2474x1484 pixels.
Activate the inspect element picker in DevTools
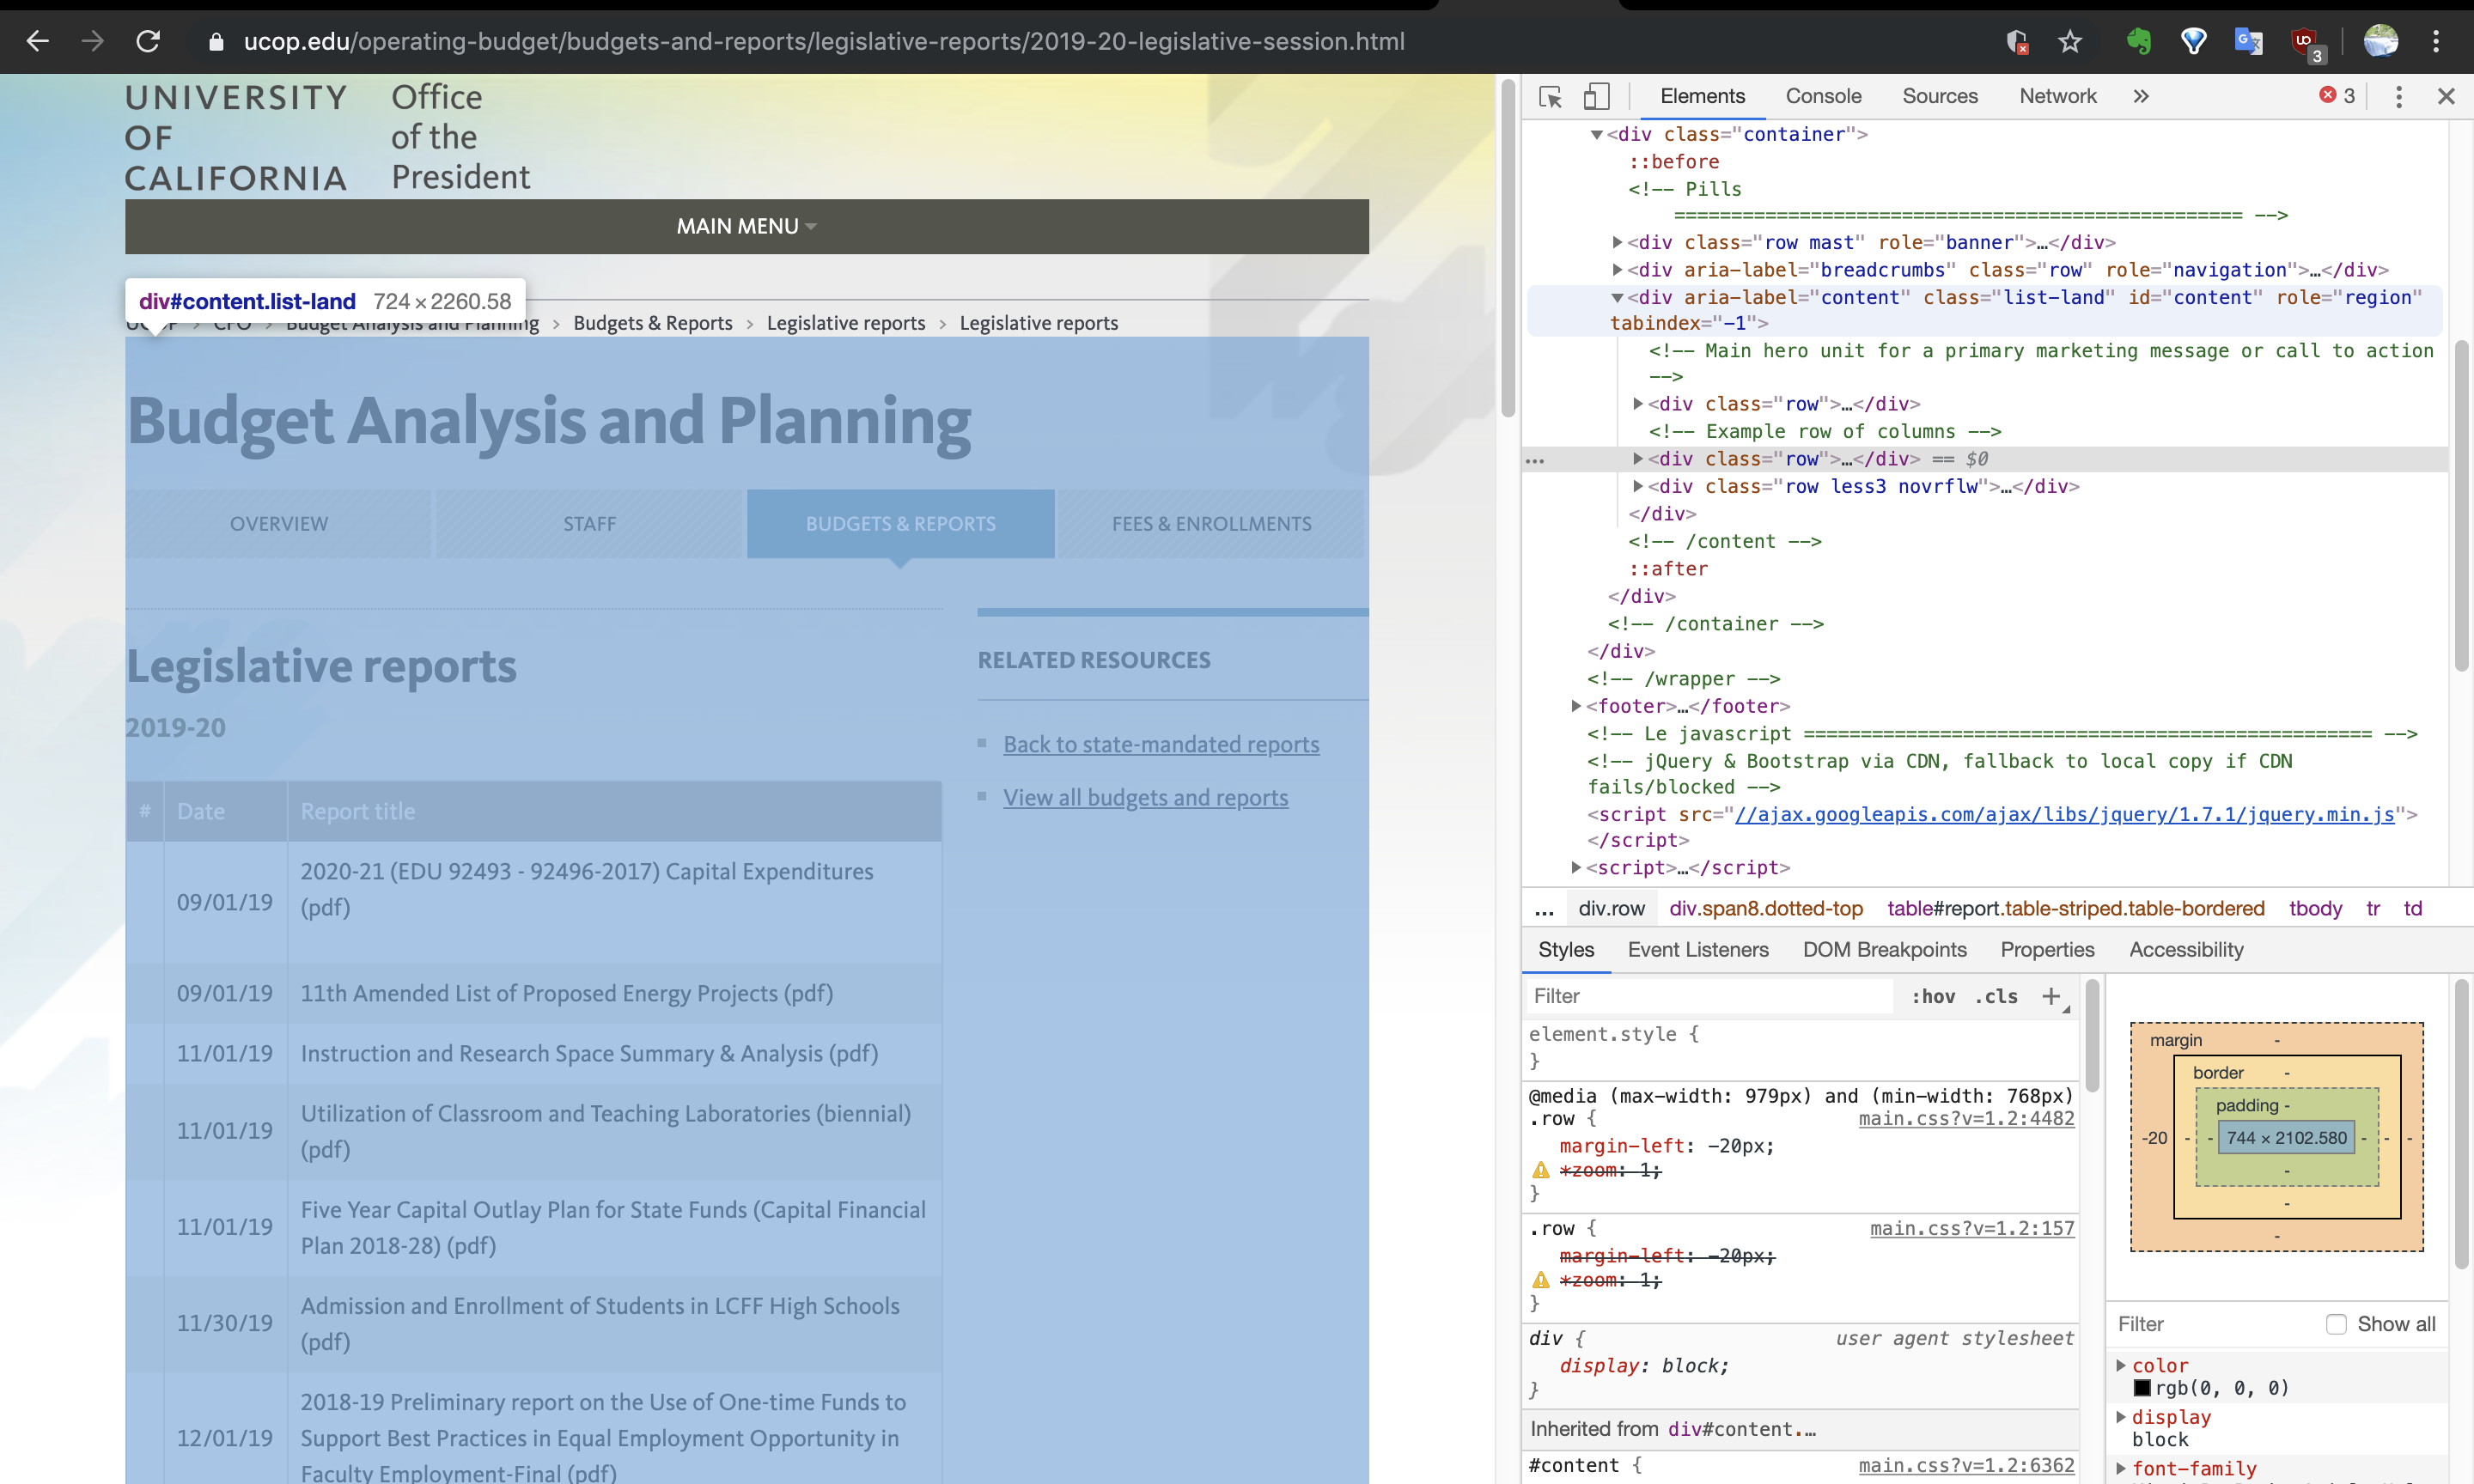point(1550,96)
